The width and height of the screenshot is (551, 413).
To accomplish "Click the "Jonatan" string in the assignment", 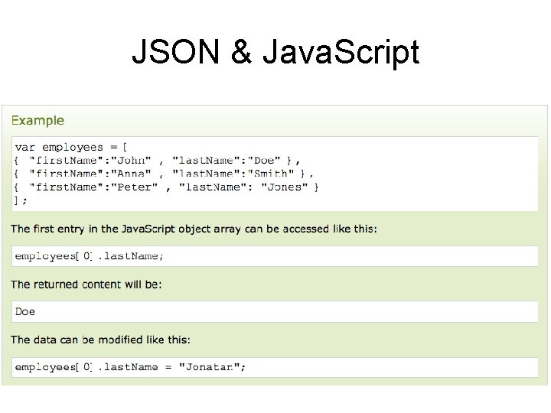I will point(209,367).
